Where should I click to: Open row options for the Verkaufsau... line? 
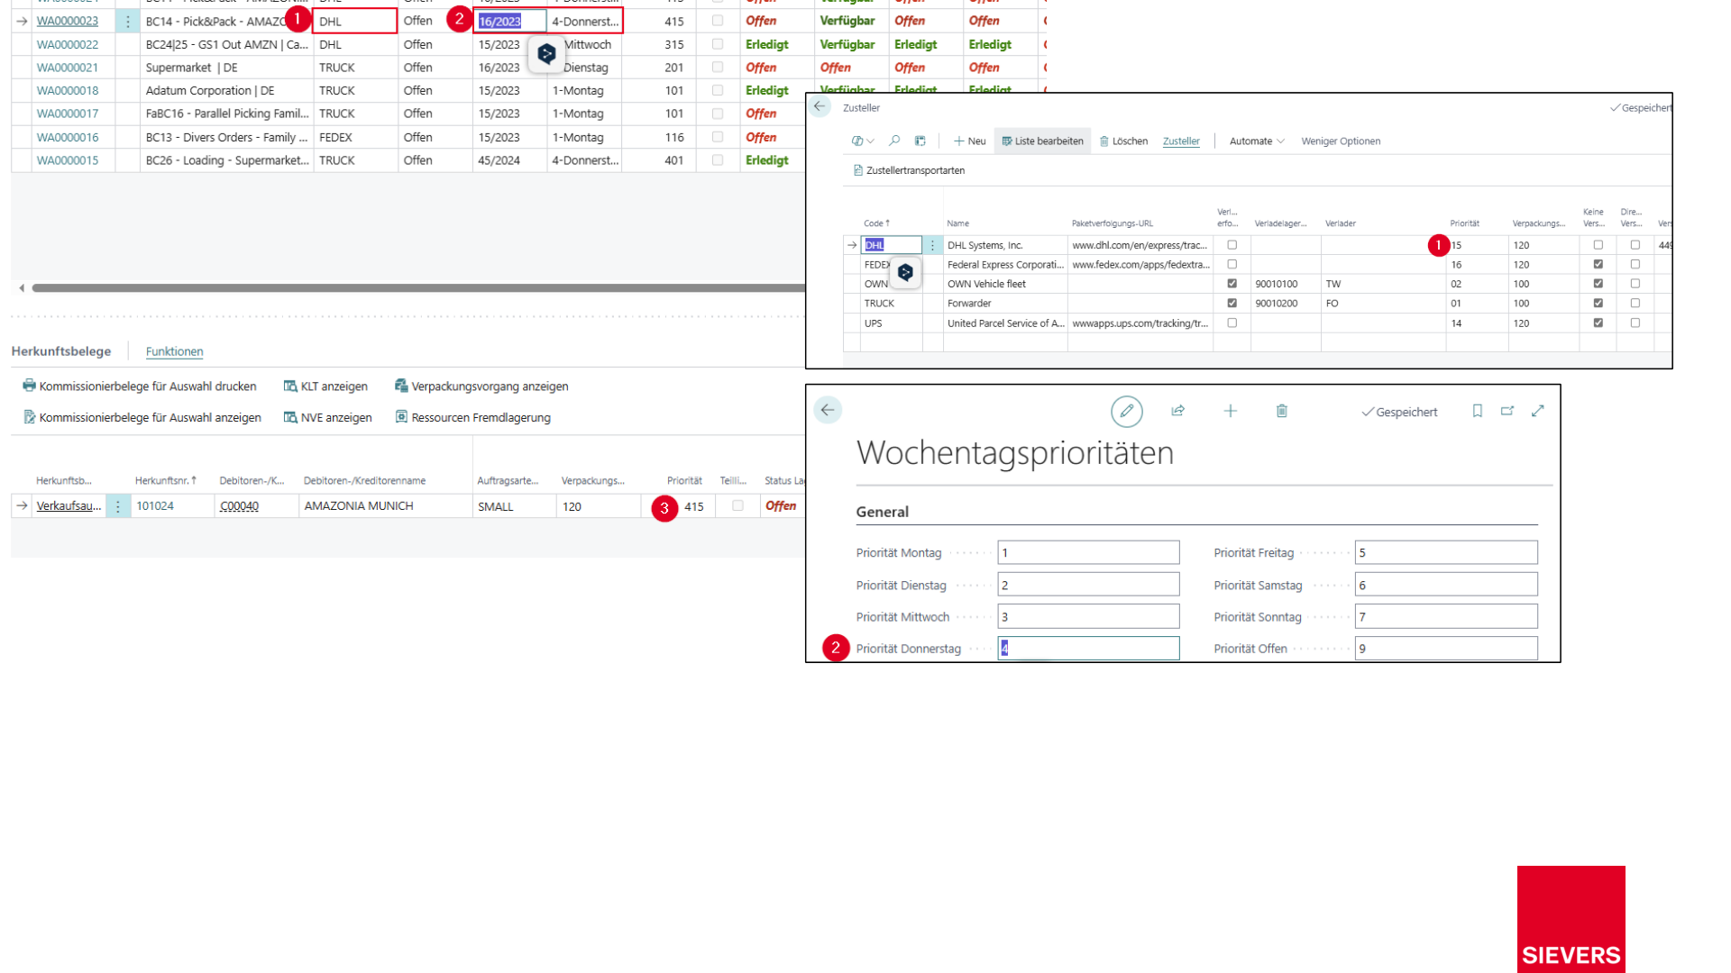pyautogui.click(x=117, y=506)
